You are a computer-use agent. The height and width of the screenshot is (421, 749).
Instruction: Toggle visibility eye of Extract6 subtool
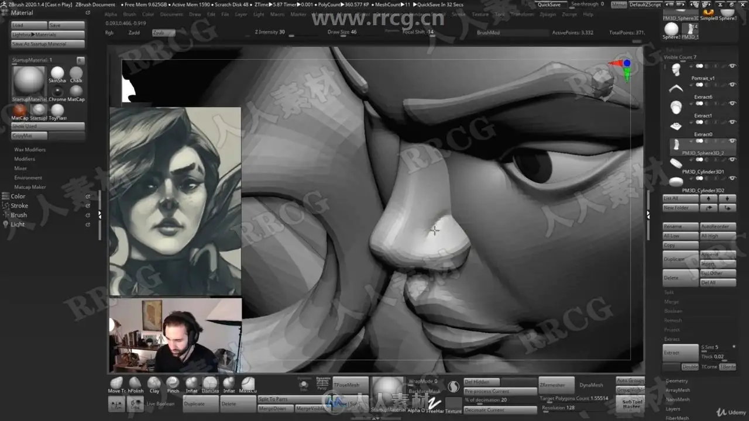coord(732,85)
